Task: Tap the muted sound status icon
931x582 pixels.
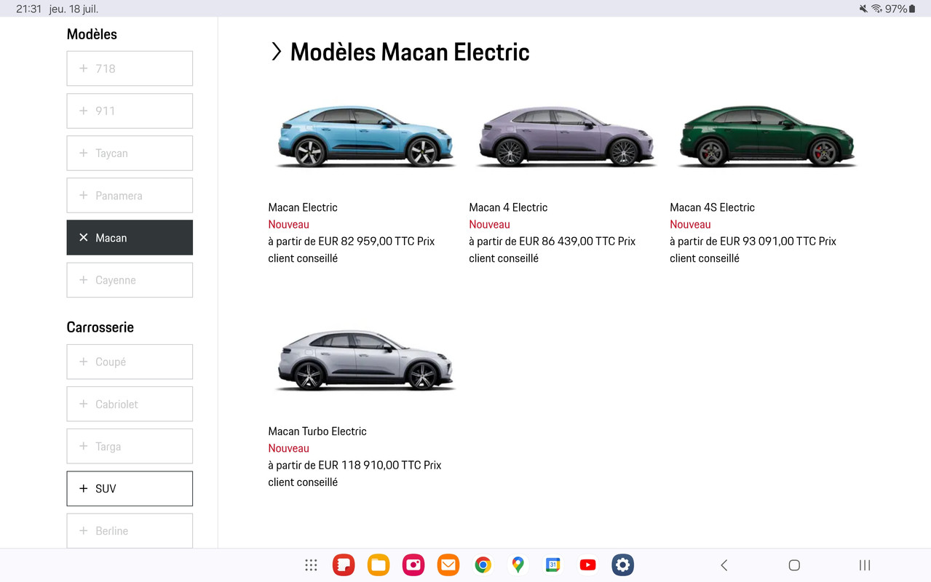Action: click(x=863, y=9)
